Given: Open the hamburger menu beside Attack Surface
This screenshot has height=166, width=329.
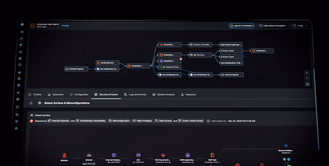Looking at the screenshot, I should (x=31, y=103).
